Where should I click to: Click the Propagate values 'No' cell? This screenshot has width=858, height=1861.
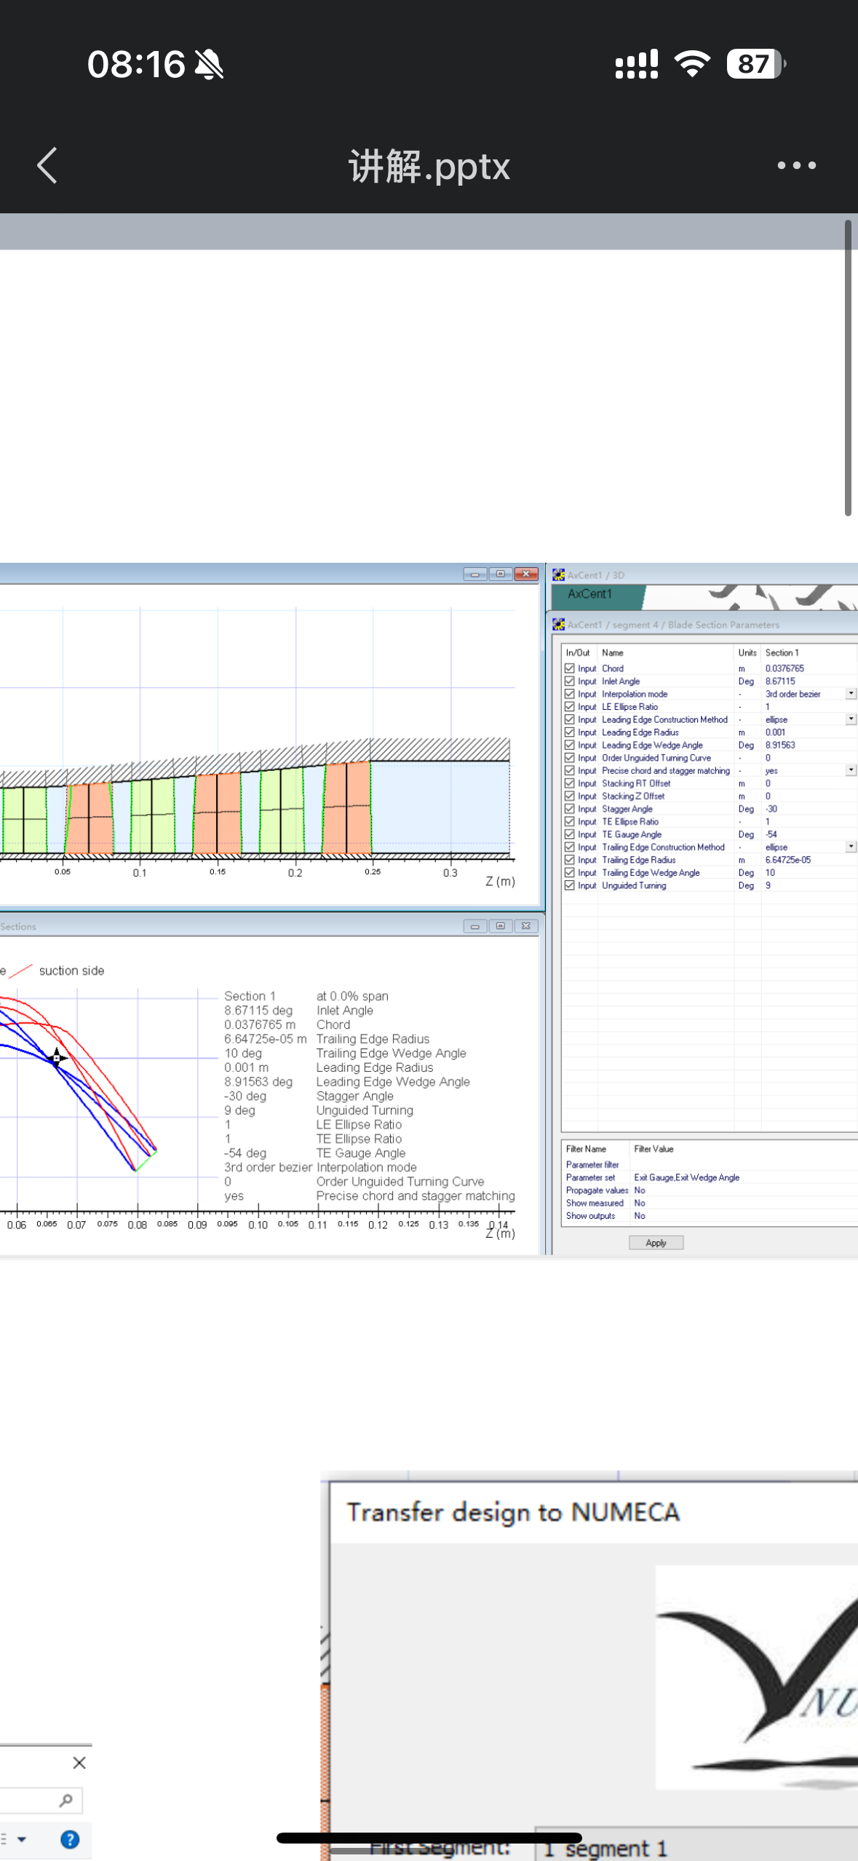[640, 1190]
